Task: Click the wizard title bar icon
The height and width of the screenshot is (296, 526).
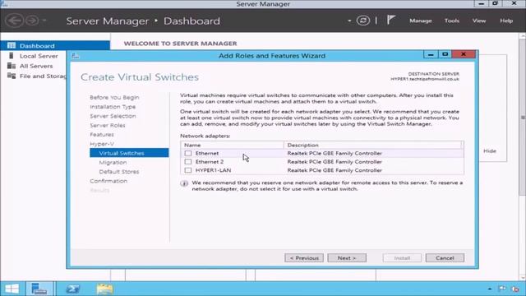Action: 75,56
